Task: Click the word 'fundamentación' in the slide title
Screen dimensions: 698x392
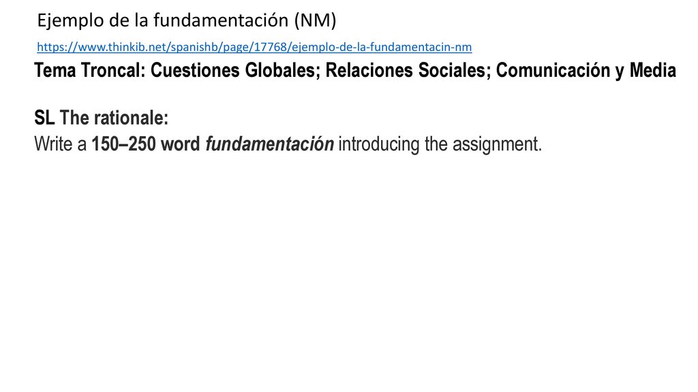Action: click(x=221, y=20)
